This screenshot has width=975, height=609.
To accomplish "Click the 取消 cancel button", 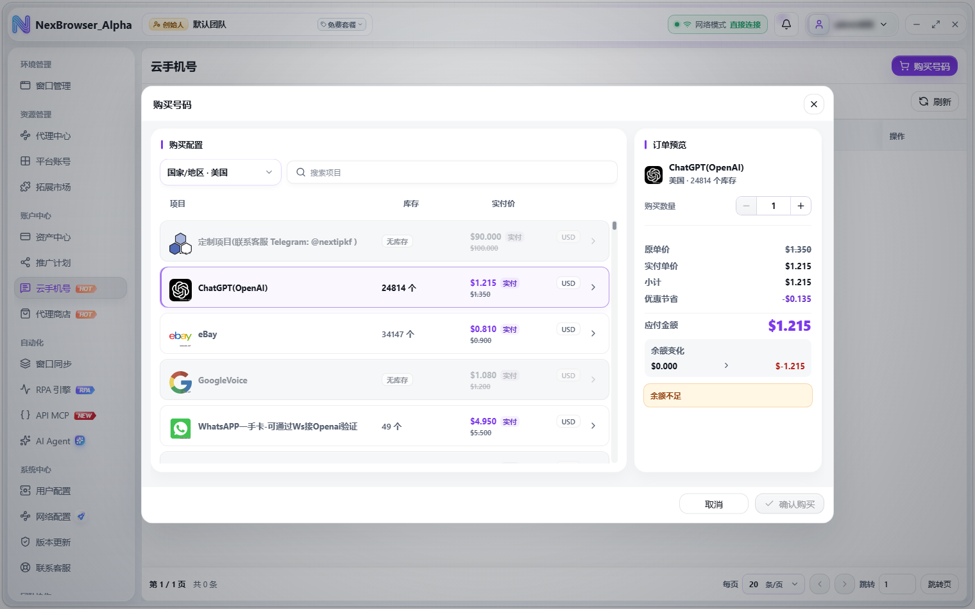I will 714,504.
